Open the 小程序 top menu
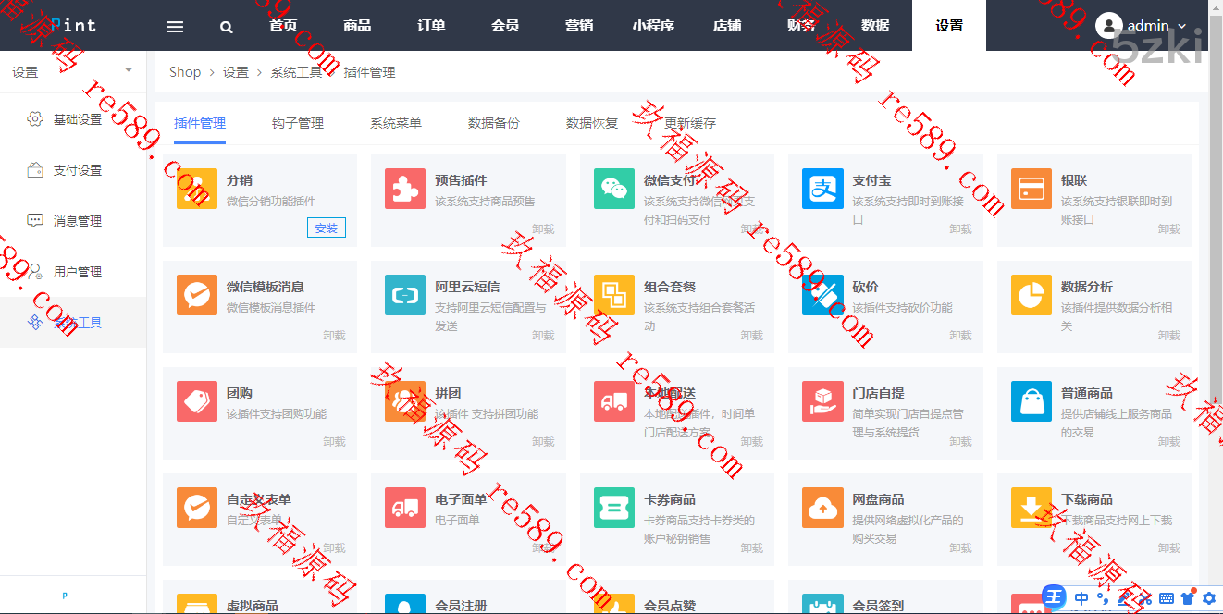 click(x=653, y=25)
